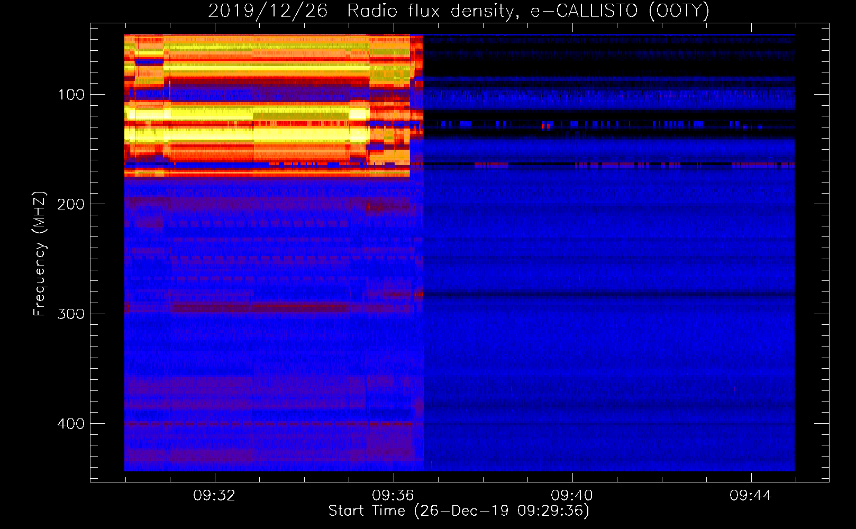Click the 100 frequency tick label

(71, 95)
